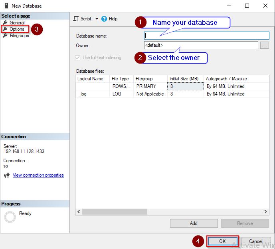
Task: Expand the Script dropdown arrow
Action: click(97, 19)
